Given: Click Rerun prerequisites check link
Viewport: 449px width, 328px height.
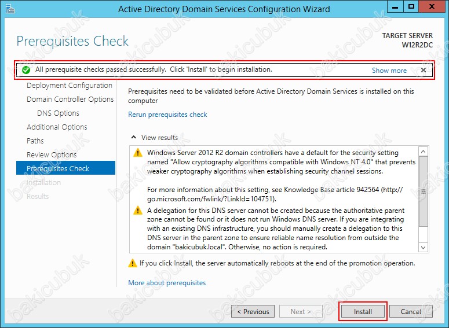Looking at the screenshot, I should coord(167,115).
